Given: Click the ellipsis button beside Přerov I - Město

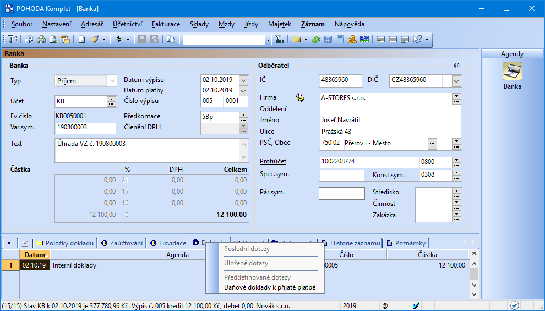Looking at the screenshot, I should click(x=432, y=144).
